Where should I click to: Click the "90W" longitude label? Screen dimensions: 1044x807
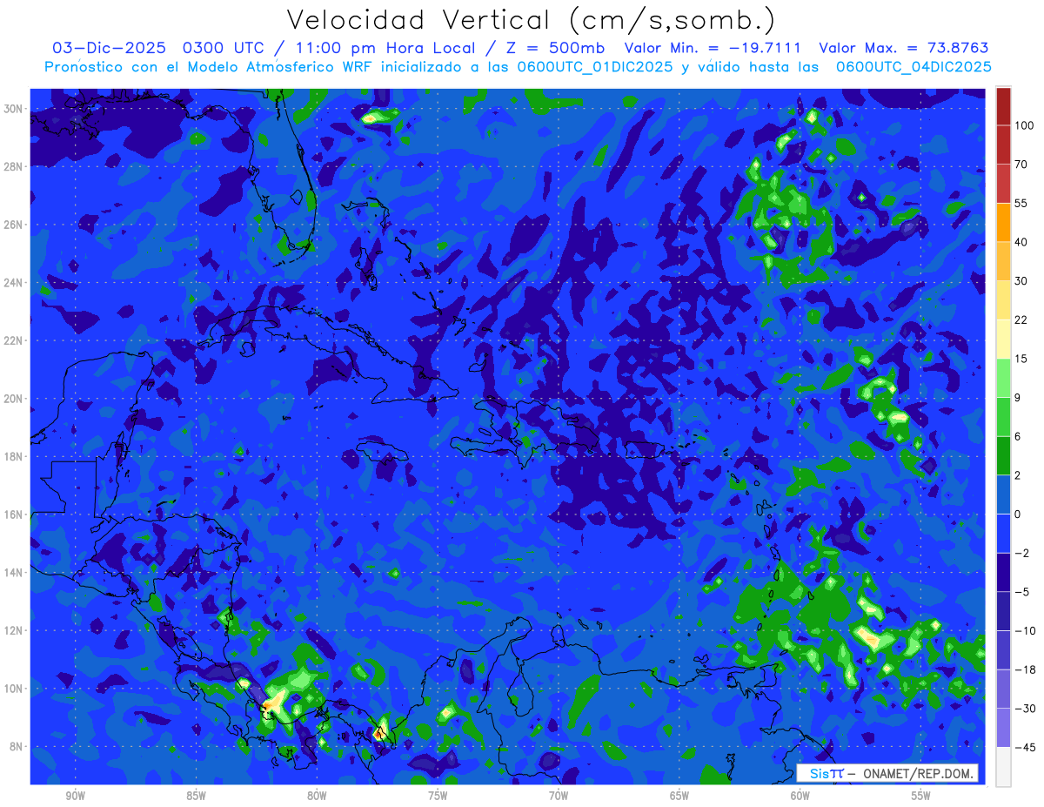pos(76,797)
